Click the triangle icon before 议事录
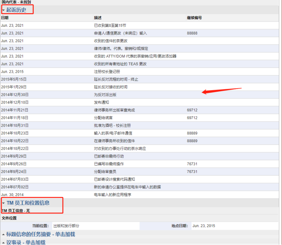 tap(3, 241)
